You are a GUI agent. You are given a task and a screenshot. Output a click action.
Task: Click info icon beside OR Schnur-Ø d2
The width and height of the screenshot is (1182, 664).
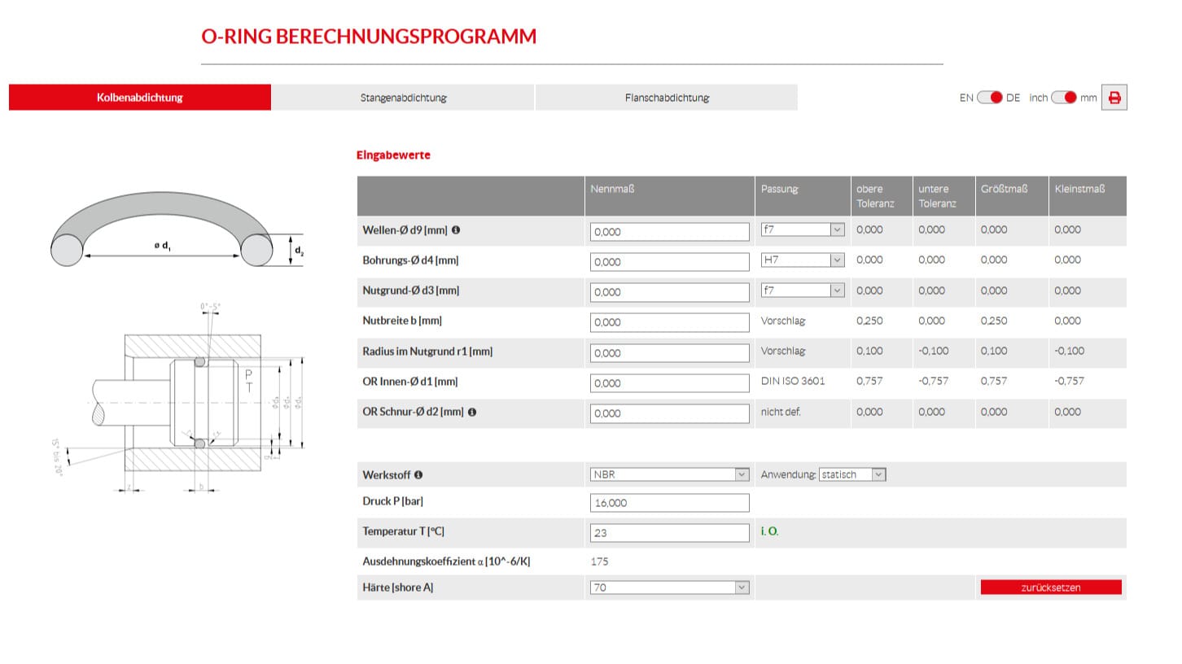[x=472, y=412]
